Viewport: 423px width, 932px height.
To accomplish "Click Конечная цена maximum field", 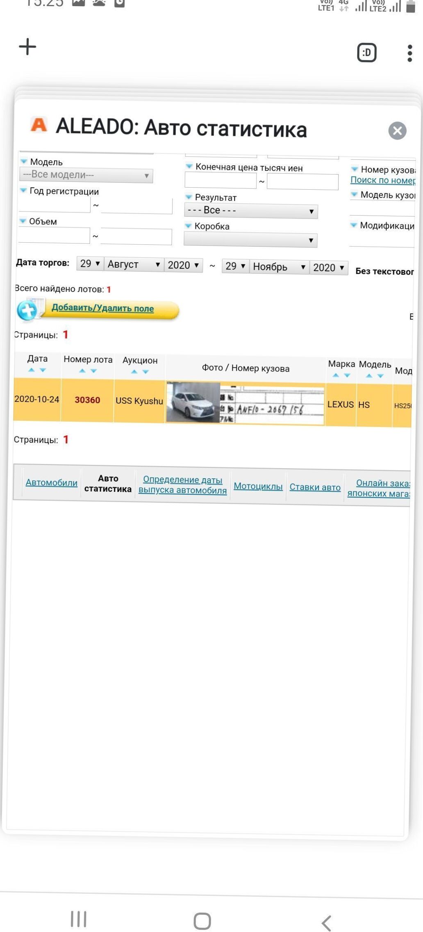I will 302,182.
